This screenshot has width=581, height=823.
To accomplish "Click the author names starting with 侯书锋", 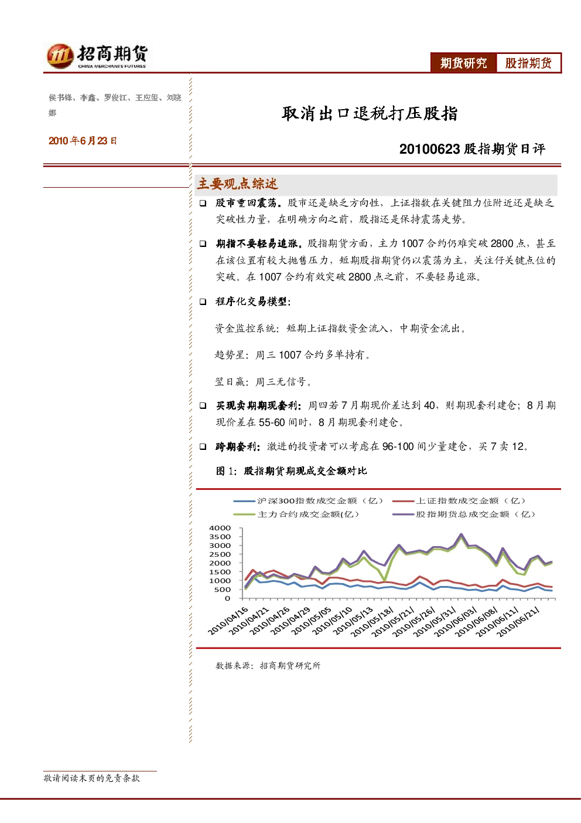I will pyautogui.click(x=115, y=105).
